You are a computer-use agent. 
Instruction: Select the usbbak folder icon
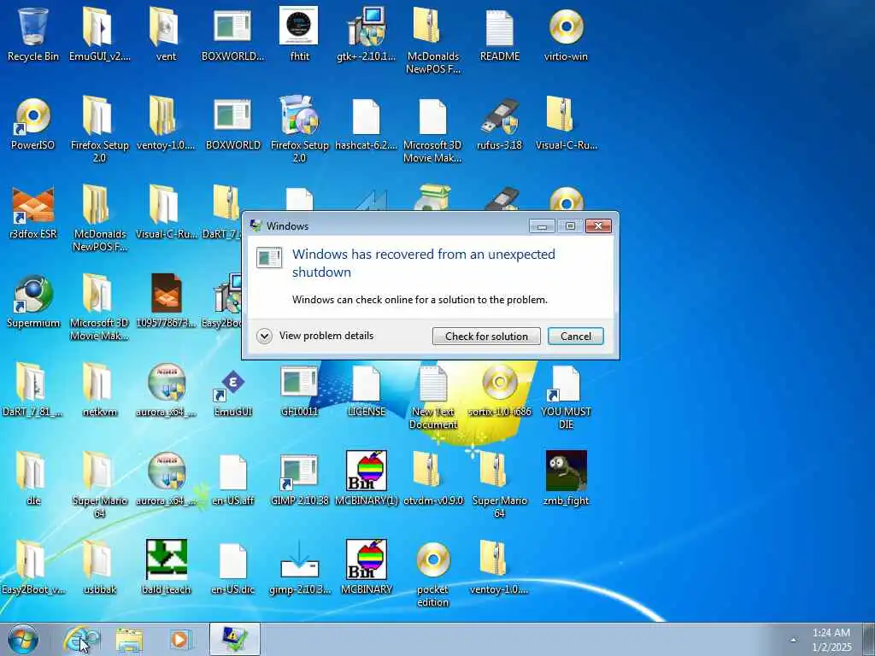(99, 560)
